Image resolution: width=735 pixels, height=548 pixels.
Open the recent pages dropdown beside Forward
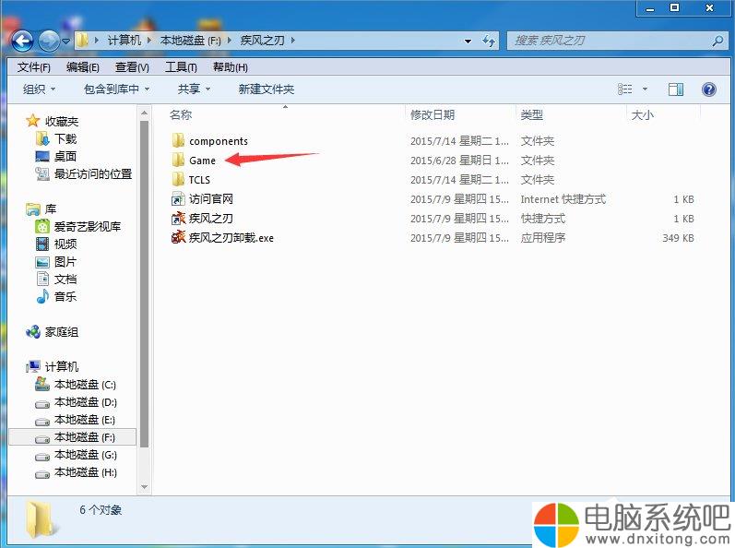coord(66,42)
